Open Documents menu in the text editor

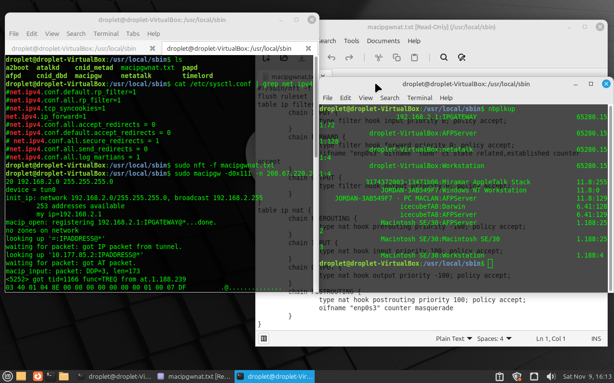(383, 41)
